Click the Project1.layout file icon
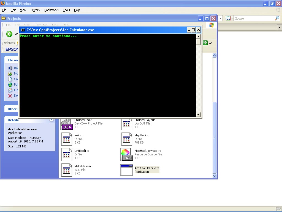Screen dimensions: 282x212 click(x=127, y=124)
